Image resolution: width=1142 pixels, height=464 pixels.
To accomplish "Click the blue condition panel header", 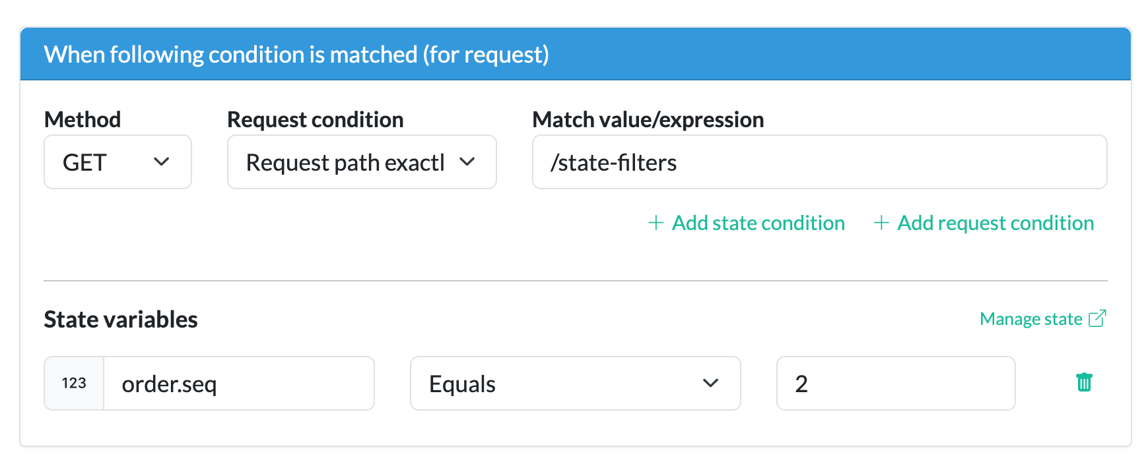I will coord(574,54).
